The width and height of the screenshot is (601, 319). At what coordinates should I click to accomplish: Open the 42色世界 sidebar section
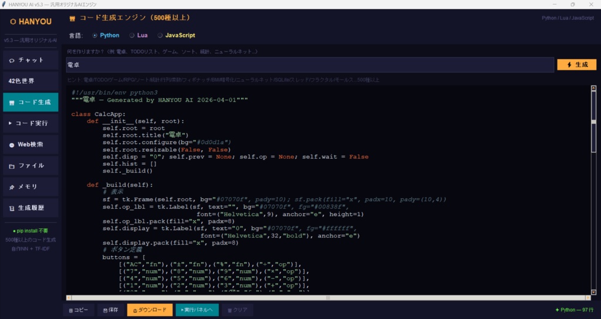click(31, 81)
